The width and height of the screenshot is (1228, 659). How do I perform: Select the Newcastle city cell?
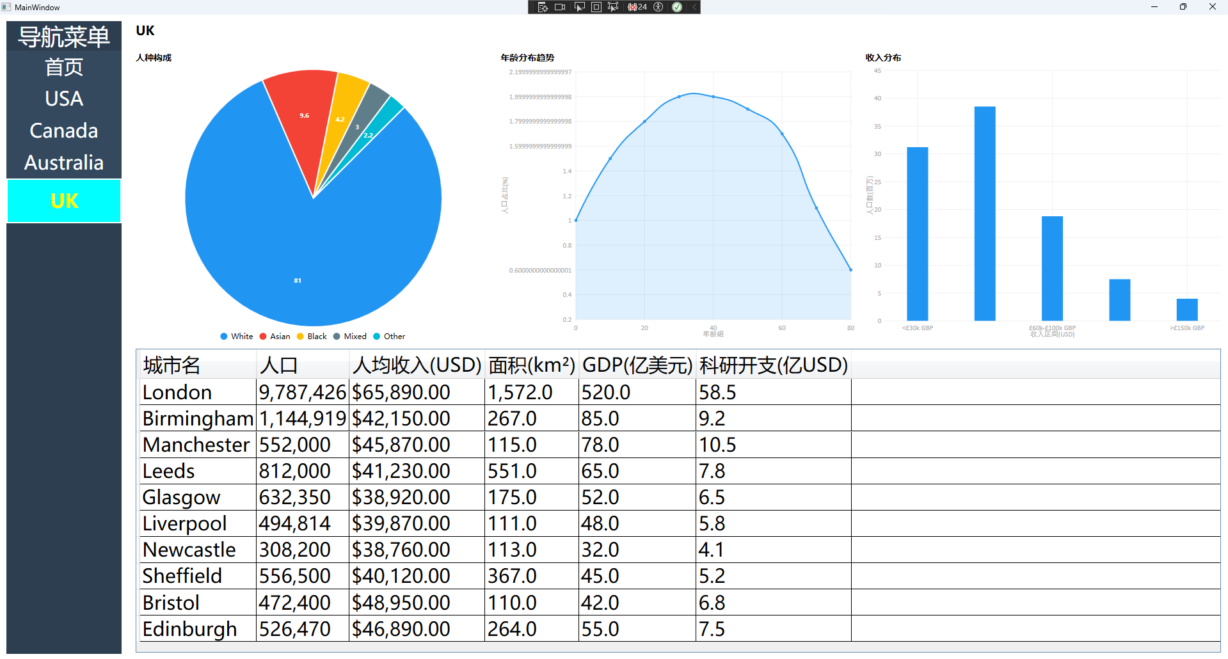(x=198, y=550)
